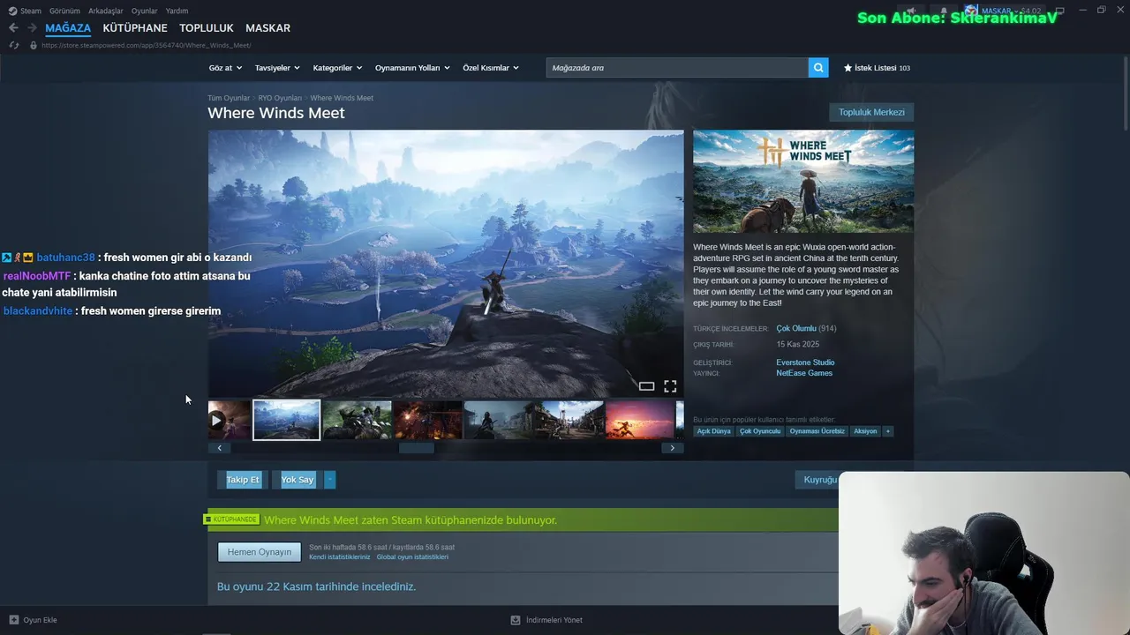Screen dimensions: 1130x635
Task: Click the store page URL address
Action: [x=147, y=45]
